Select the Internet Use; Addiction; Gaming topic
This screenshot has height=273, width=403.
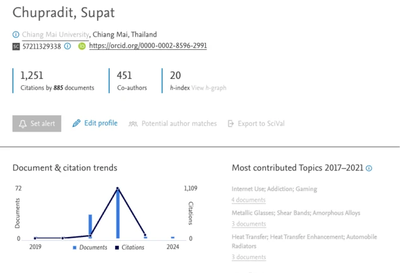(275, 189)
